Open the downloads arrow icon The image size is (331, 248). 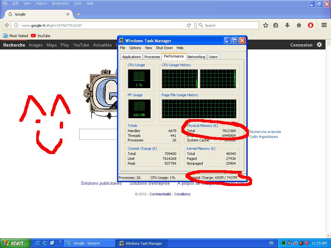[287, 25]
